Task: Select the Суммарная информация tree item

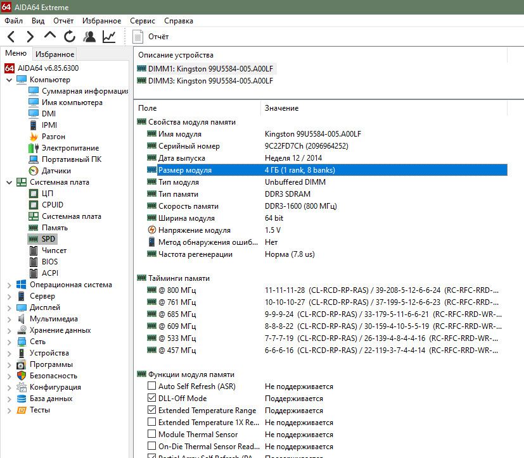Action: [85, 91]
